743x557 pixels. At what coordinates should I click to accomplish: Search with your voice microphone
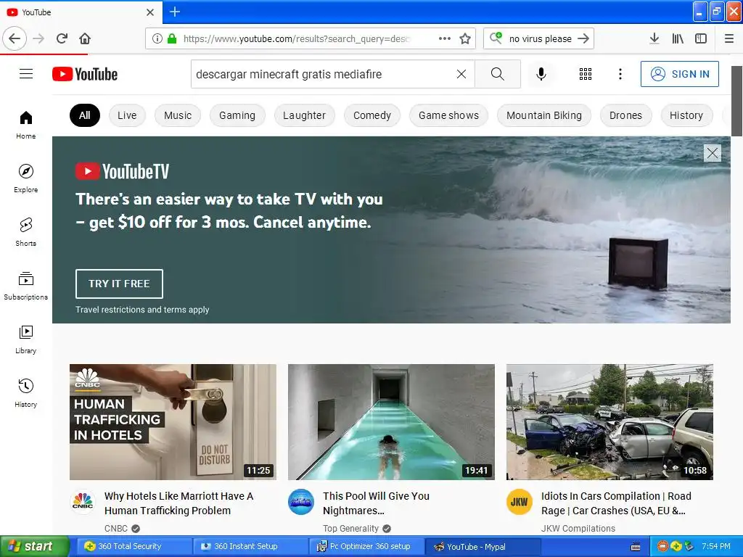tap(541, 74)
